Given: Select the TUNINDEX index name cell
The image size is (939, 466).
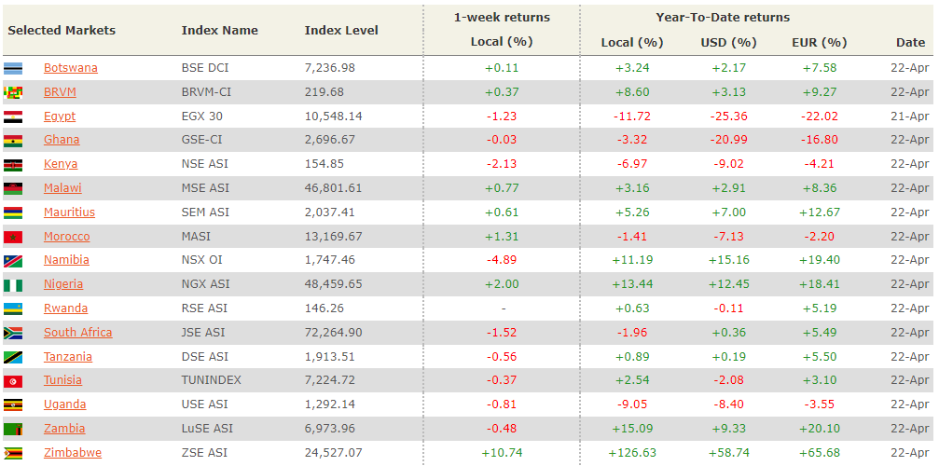Looking at the screenshot, I should [x=212, y=380].
